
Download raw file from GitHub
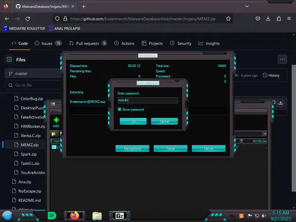(x=281, y=103)
